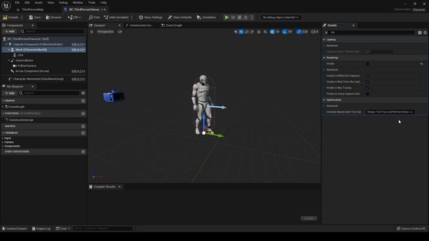Open the File menu
The width and height of the screenshot is (429, 241).
17,3
